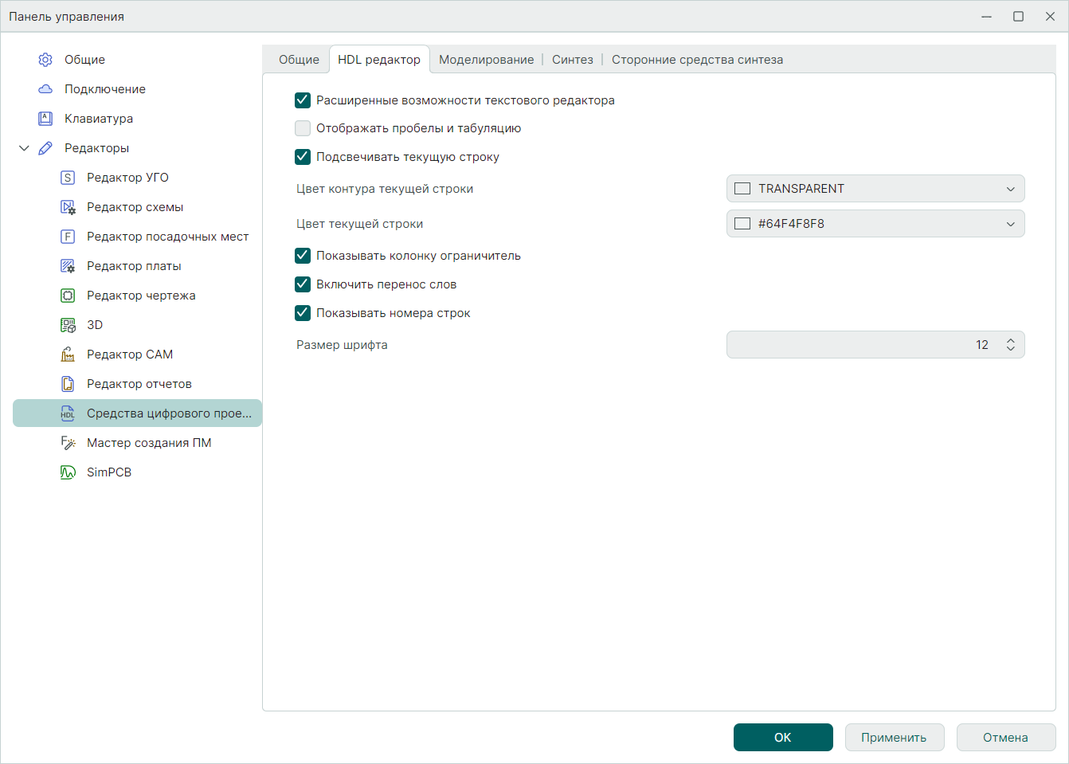Enable Отображать пробелы и табуляцию checkbox
Viewport: 1069px width, 764px height.
pos(303,128)
